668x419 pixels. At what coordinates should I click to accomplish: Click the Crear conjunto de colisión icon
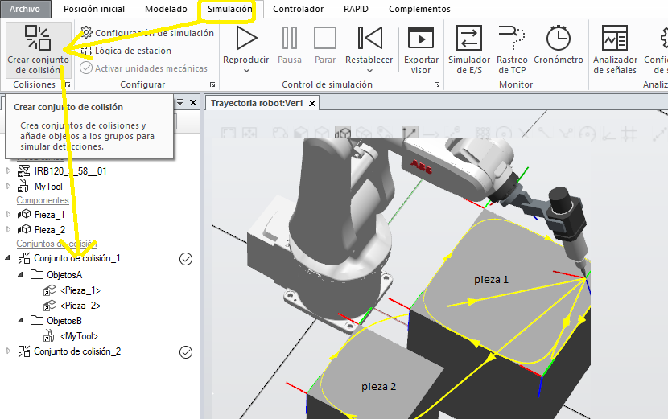(x=37, y=38)
